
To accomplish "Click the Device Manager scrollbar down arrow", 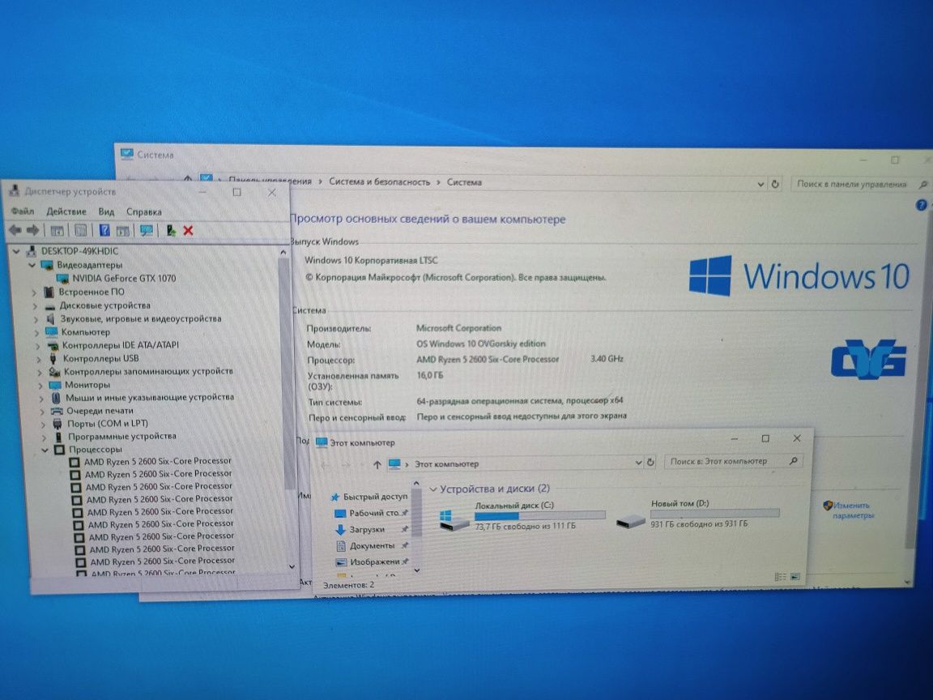I will [292, 566].
